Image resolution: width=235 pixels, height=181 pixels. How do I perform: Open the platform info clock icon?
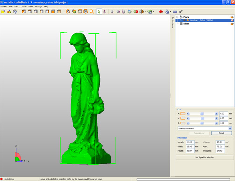tap(15, 12)
